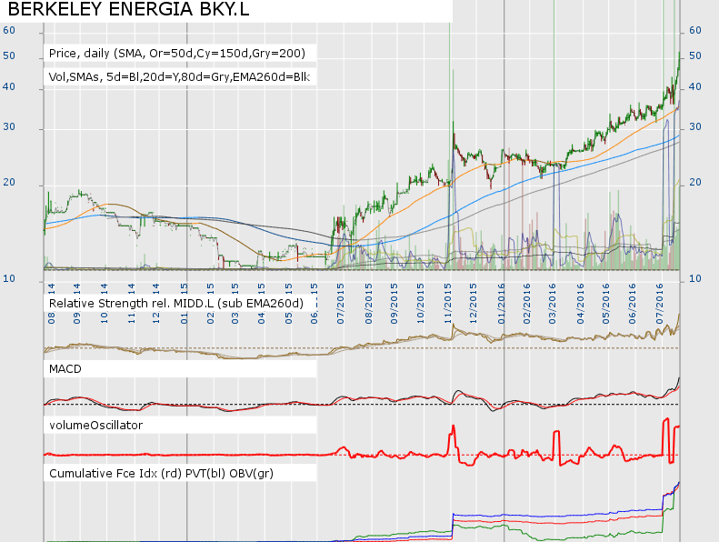This screenshot has height=542, width=719.
Task: Click the left axis value '60'
Action: pos(9,30)
